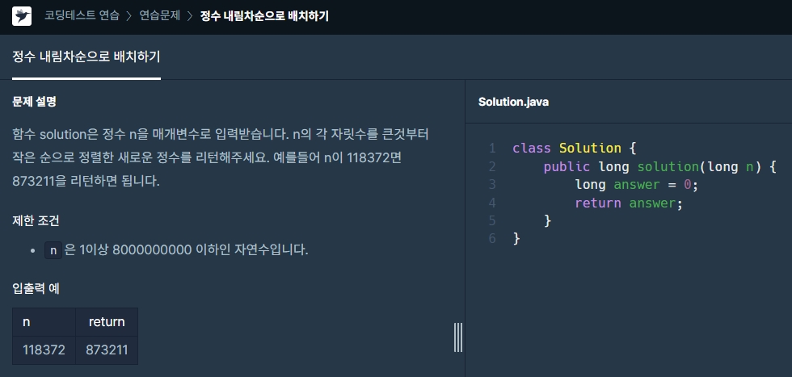Go to the 연습문제 breadcrumb link
Viewport: 792px width, 377px height.
pos(160,15)
